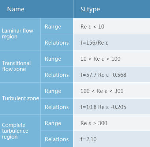Click Relations label in Complete turbulence row
This screenshot has width=150, height=147.
click(57, 139)
